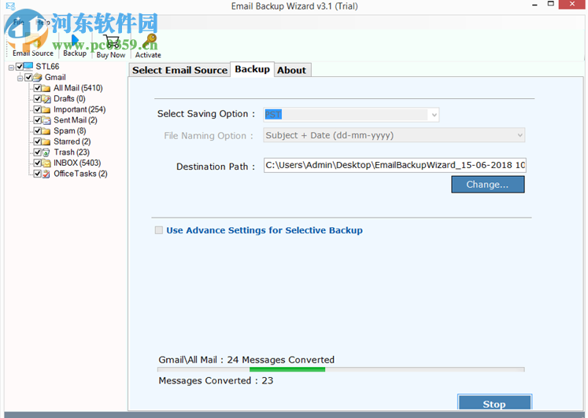Switch to the About tab

point(291,71)
